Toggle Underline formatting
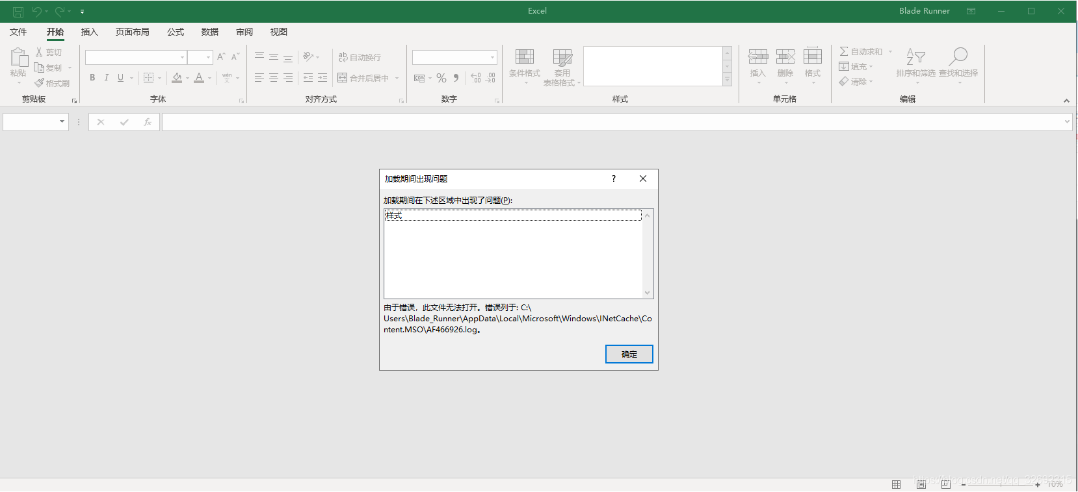 120,78
